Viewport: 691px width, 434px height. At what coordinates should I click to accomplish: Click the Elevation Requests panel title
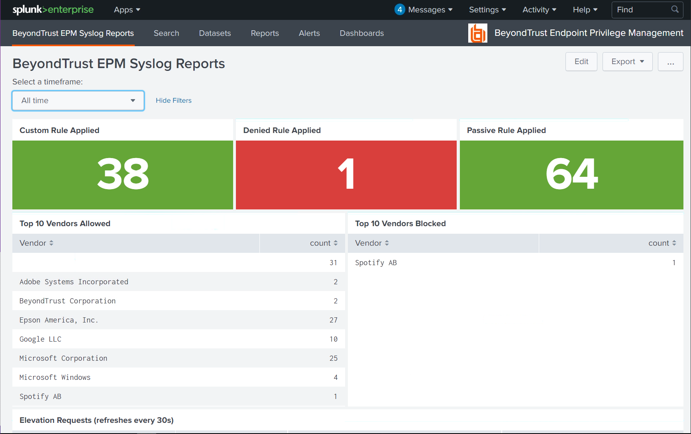coord(96,420)
